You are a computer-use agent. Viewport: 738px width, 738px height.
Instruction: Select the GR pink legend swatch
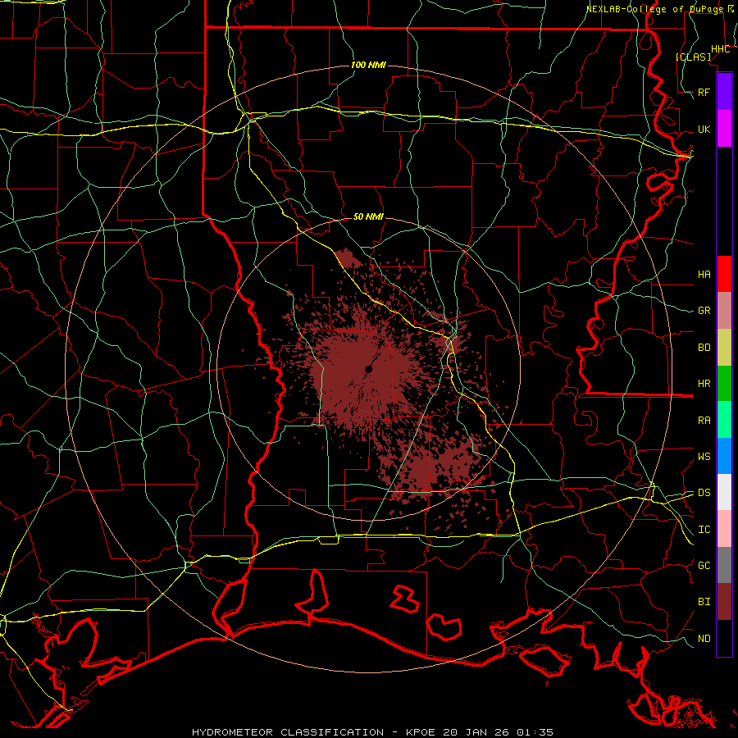tap(724, 311)
